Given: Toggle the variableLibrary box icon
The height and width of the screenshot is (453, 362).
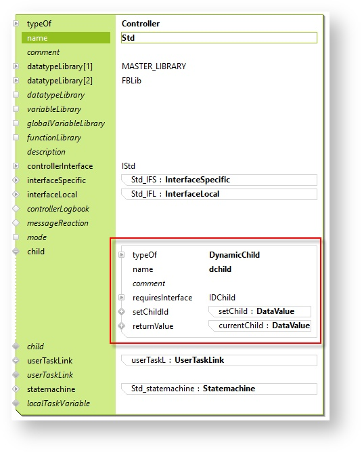Looking at the screenshot, I should pyautogui.click(x=16, y=109).
